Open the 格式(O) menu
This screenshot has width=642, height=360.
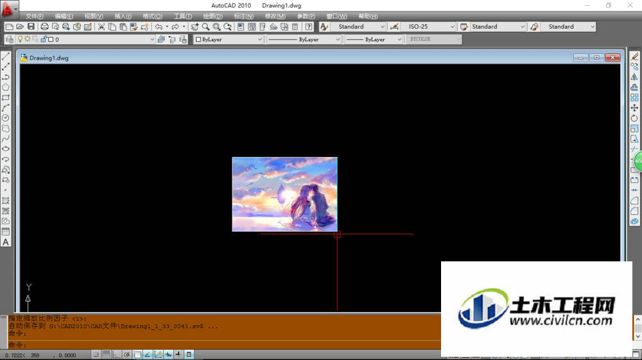152,17
